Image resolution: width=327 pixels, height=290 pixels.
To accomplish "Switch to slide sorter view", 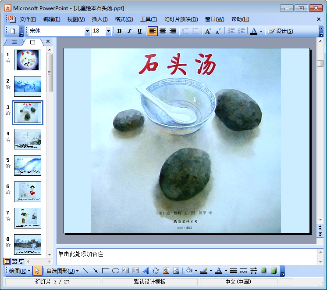I will coord(14,261).
